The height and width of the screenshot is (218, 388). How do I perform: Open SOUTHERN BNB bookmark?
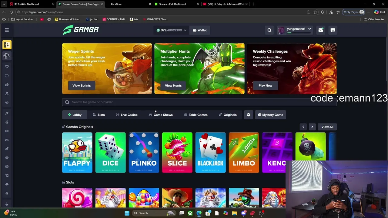click(114, 19)
